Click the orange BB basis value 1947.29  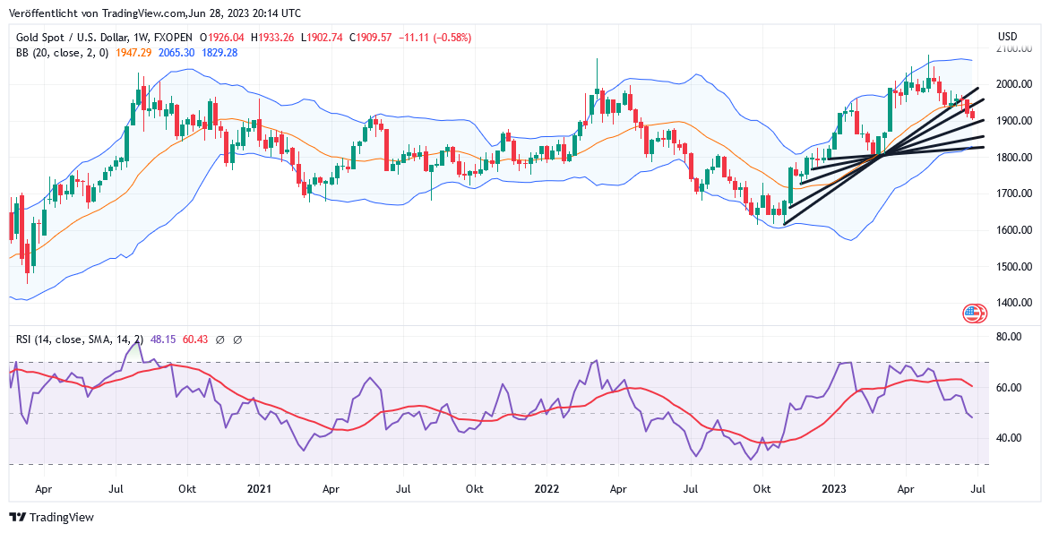click(x=133, y=53)
